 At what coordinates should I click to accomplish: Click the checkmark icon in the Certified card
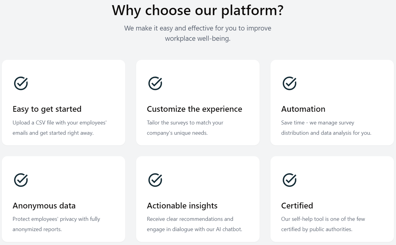click(x=290, y=180)
